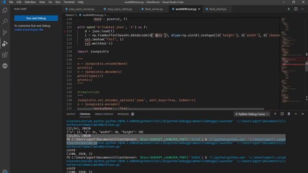Click create a launch.json file link
The image size is (308, 173).
click(29, 30)
